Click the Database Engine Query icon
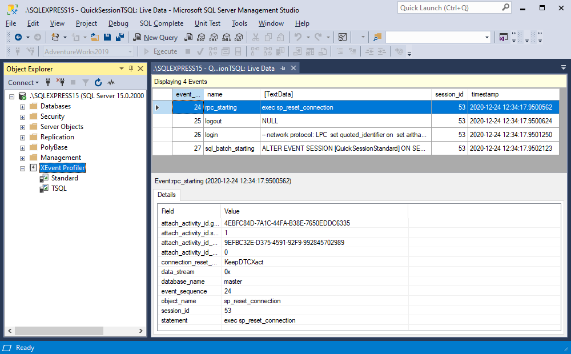Screen dimensions: 571x354 [x=188, y=37]
